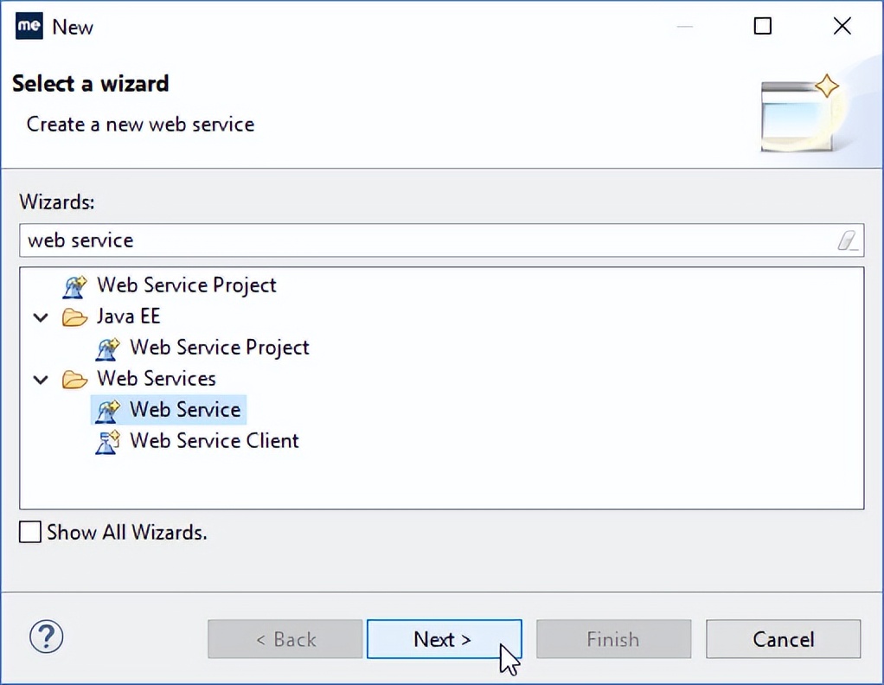Click the Finish button
Image resolution: width=884 pixels, height=685 pixels.
point(613,639)
